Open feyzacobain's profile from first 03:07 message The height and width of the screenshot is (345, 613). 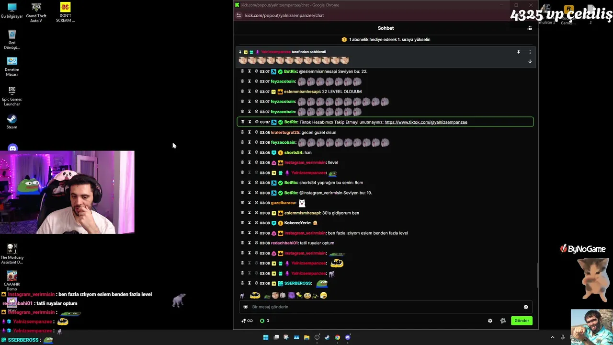pyautogui.click(x=283, y=81)
